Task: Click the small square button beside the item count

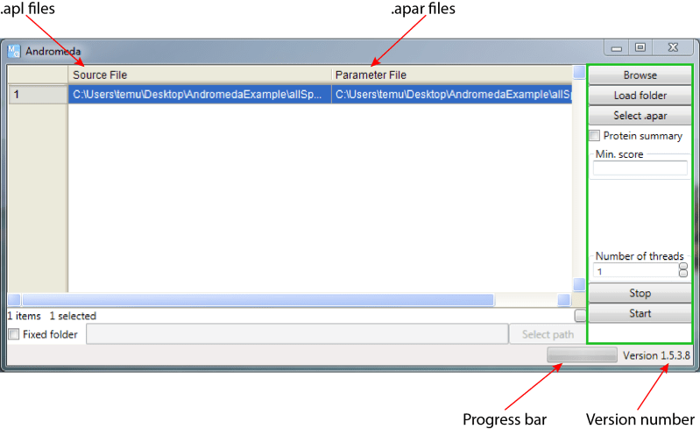Action: [580, 316]
